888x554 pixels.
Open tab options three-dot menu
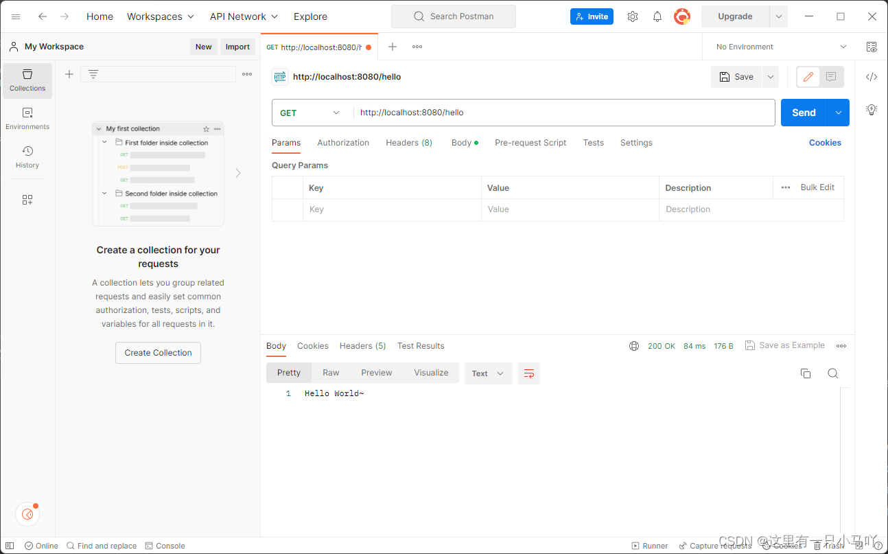coord(417,47)
